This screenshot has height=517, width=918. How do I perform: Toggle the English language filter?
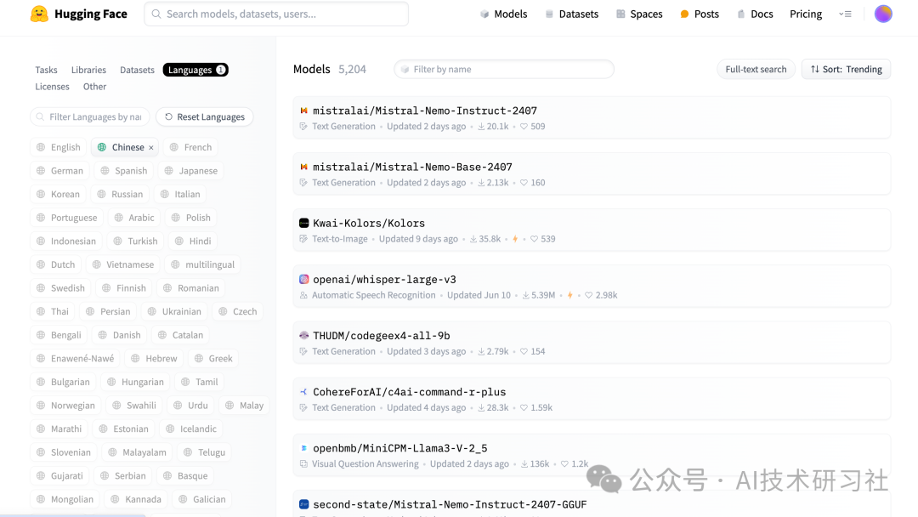(x=59, y=147)
